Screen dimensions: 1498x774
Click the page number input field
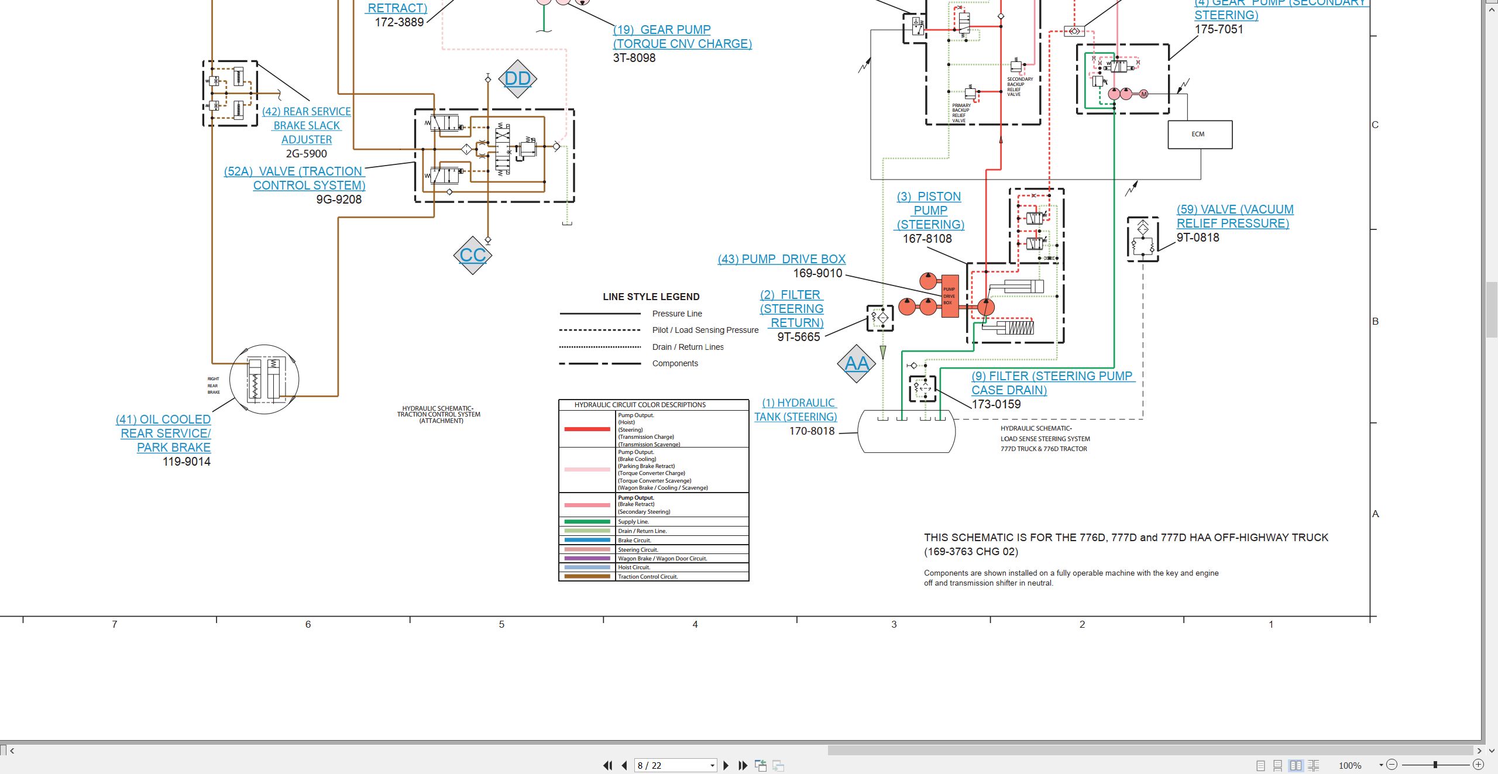671,765
